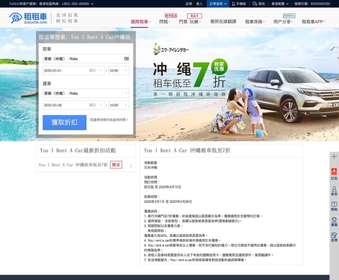Expand the hotline number dropdown arrow
Viewport: 339px width, 280px height.
pos(92,4)
